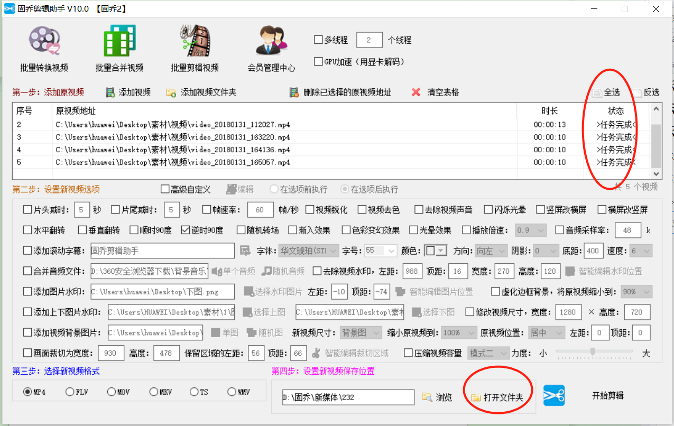Open the 会员管理中心 member center
The width and height of the screenshot is (674, 426).
(271, 48)
